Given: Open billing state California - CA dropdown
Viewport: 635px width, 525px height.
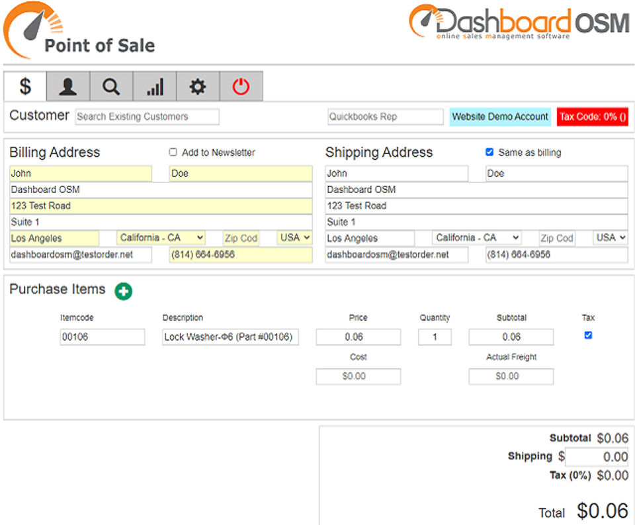Looking at the screenshot, I should (161, 237).
